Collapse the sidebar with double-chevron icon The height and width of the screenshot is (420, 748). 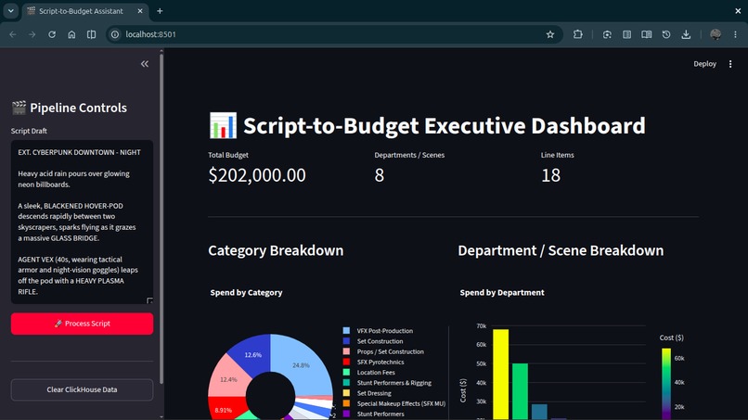pyautogui.click(x=145, y=64)
